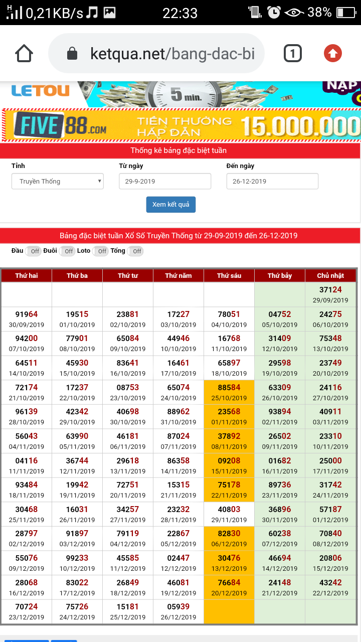Select the 42342 result cell

tap(77, 417)
